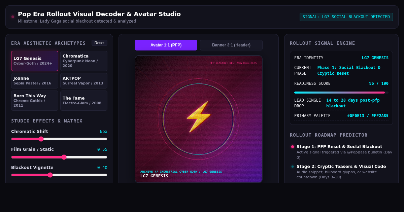Click the 'ARCHIVE // INDUSTRIAL CYBER-GOTH' caption line
This screenshot has width=404, height=212.
pyautogui.click(x=181, y=172)
